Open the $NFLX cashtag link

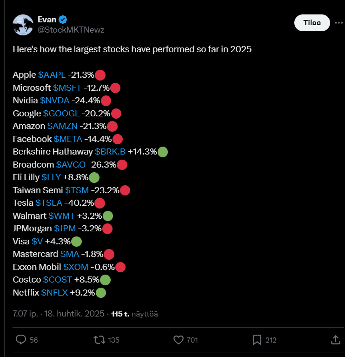click(54, 293)
